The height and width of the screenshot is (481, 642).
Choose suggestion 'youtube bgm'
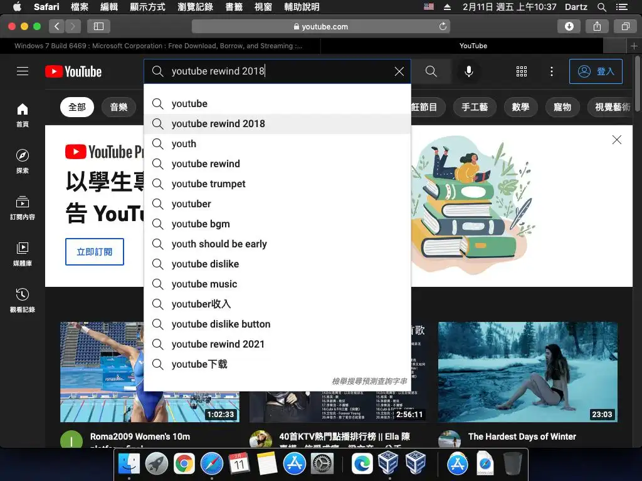[278, 224]
